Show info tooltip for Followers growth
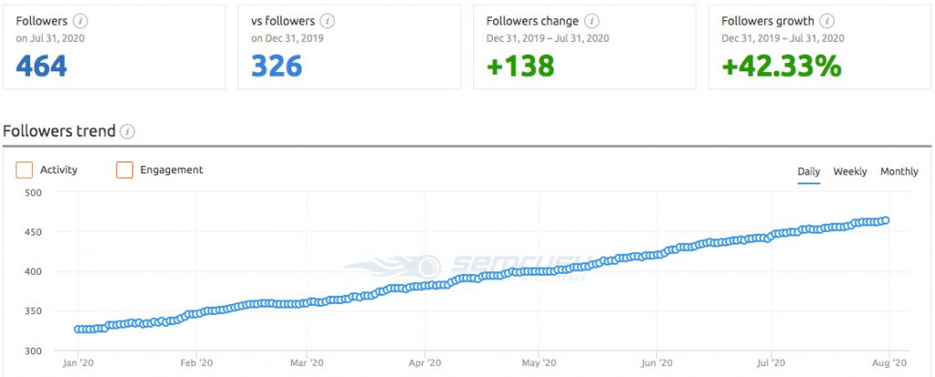Image resolution: width=935 pixels, height=377 pixels. tap(828, 21)
